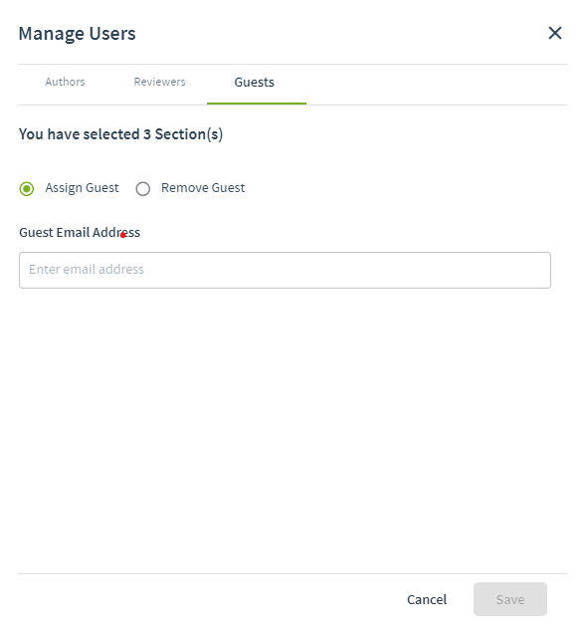This screenshot has height=634, width=585.
Task: Click the greyed-out Save button
Action: (510, 599)
